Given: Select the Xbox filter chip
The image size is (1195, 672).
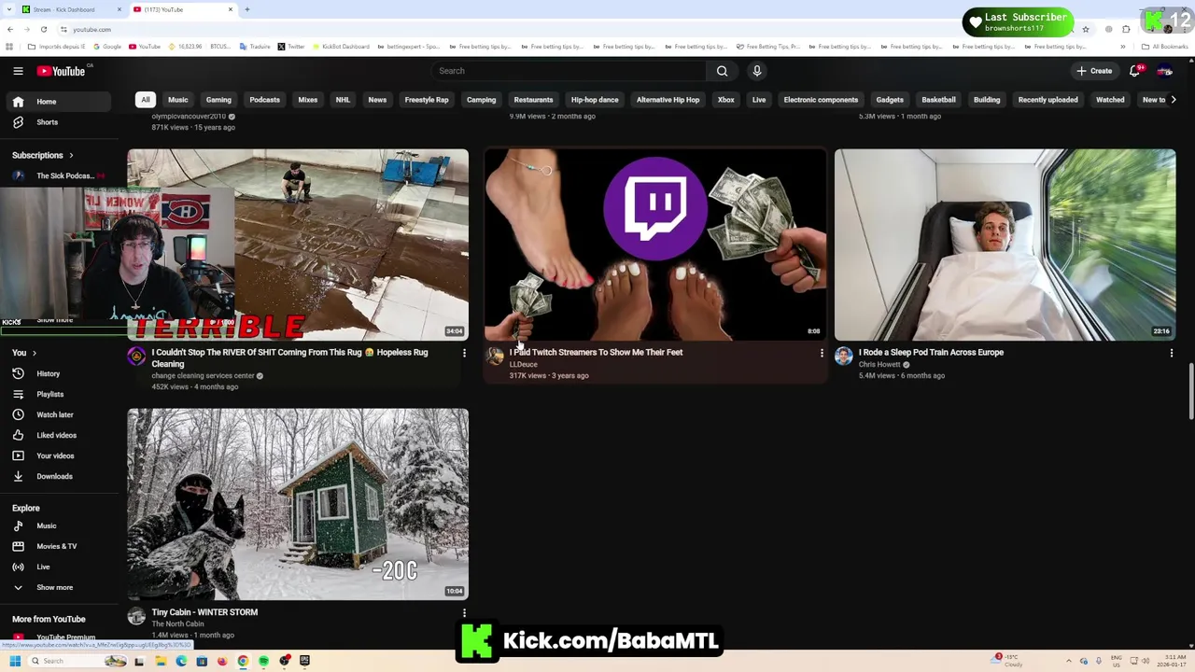Looking at the screenshot, I should [x=725, y=100].
